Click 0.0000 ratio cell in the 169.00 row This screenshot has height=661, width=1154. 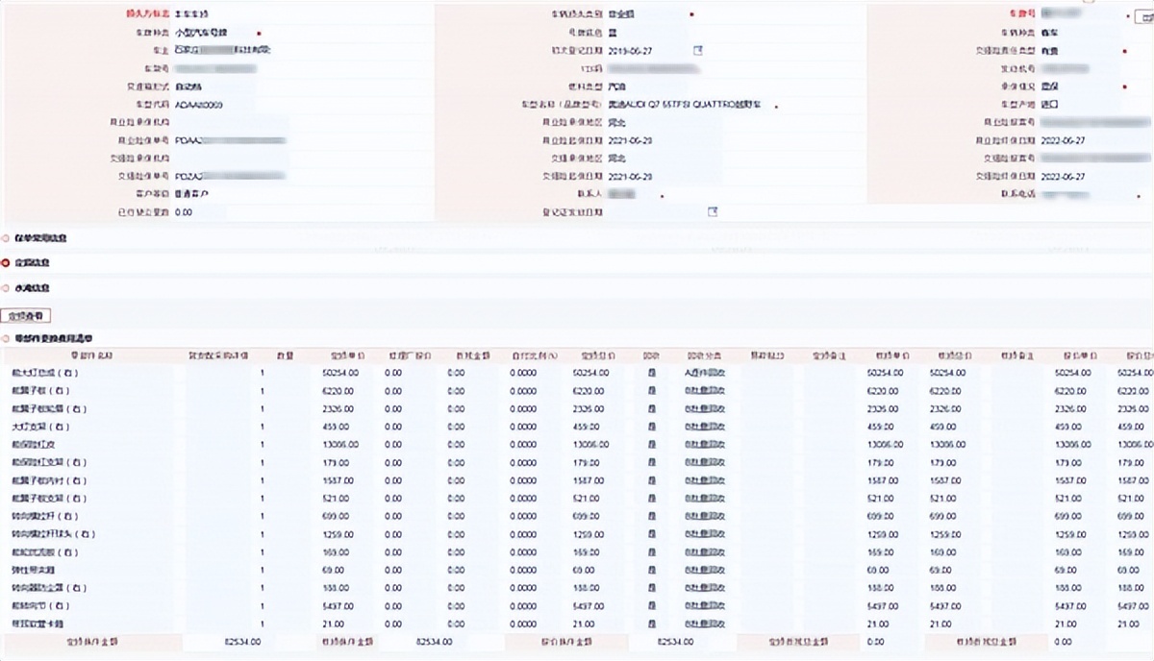click(x=523, y=552)
